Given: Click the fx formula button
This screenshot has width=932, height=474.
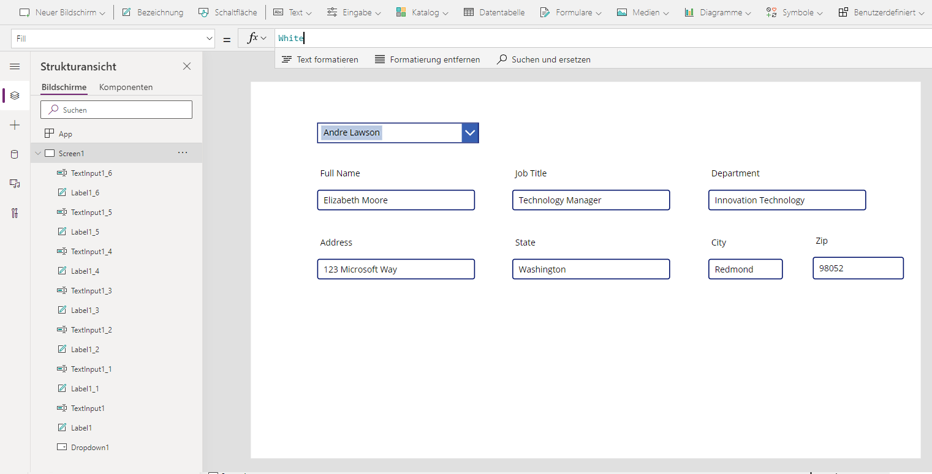Looking at the screenshot, I should click(257, 38).
